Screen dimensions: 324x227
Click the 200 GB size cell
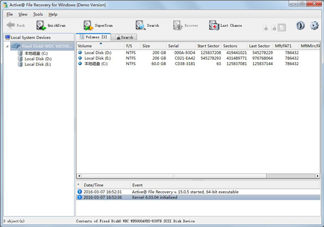click(x=159, y=53)
